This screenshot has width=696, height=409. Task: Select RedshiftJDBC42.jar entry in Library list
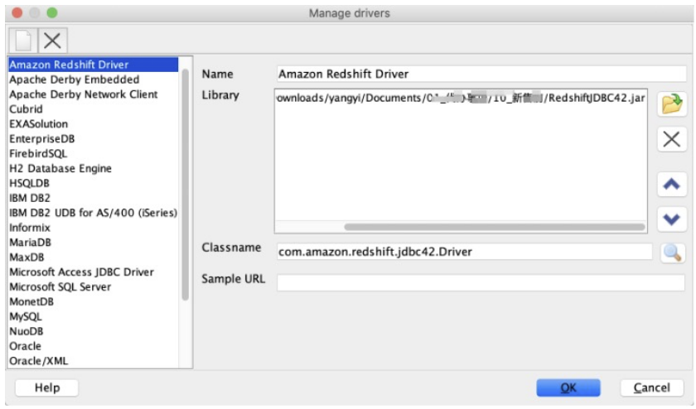click(461, 98)
